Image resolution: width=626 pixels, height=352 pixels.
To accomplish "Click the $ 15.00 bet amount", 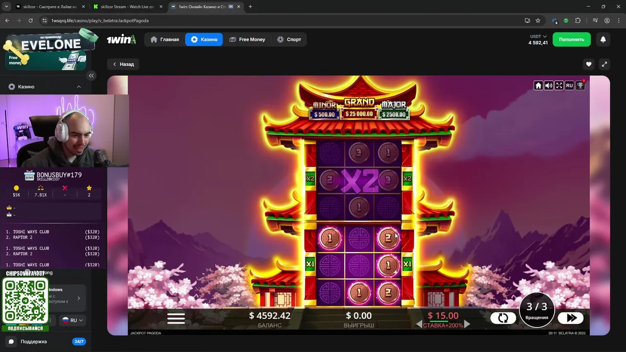I will [443, 316].
